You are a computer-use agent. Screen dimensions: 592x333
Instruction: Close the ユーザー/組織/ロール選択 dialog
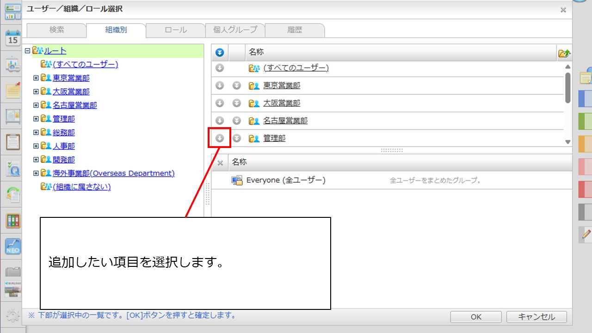(x=563, y=10)
